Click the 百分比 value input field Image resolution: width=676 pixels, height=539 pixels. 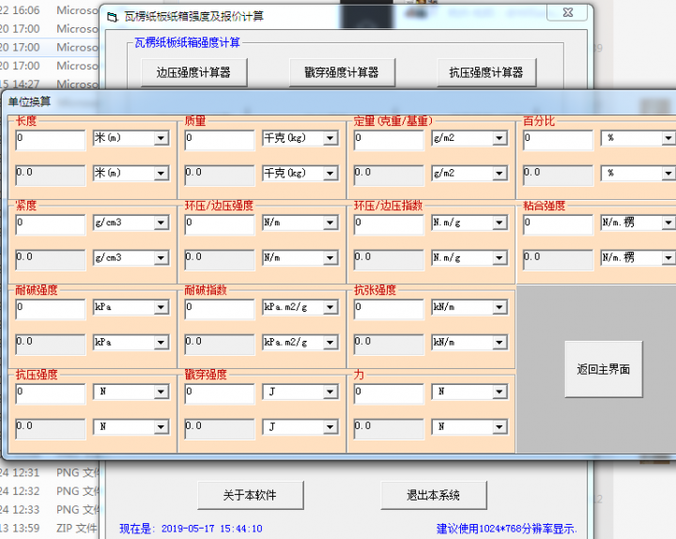[557, 139]
